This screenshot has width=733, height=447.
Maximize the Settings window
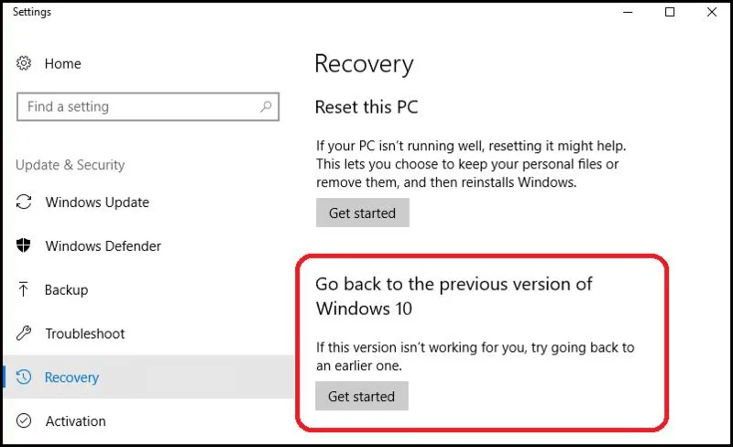[x=670, y=12]
